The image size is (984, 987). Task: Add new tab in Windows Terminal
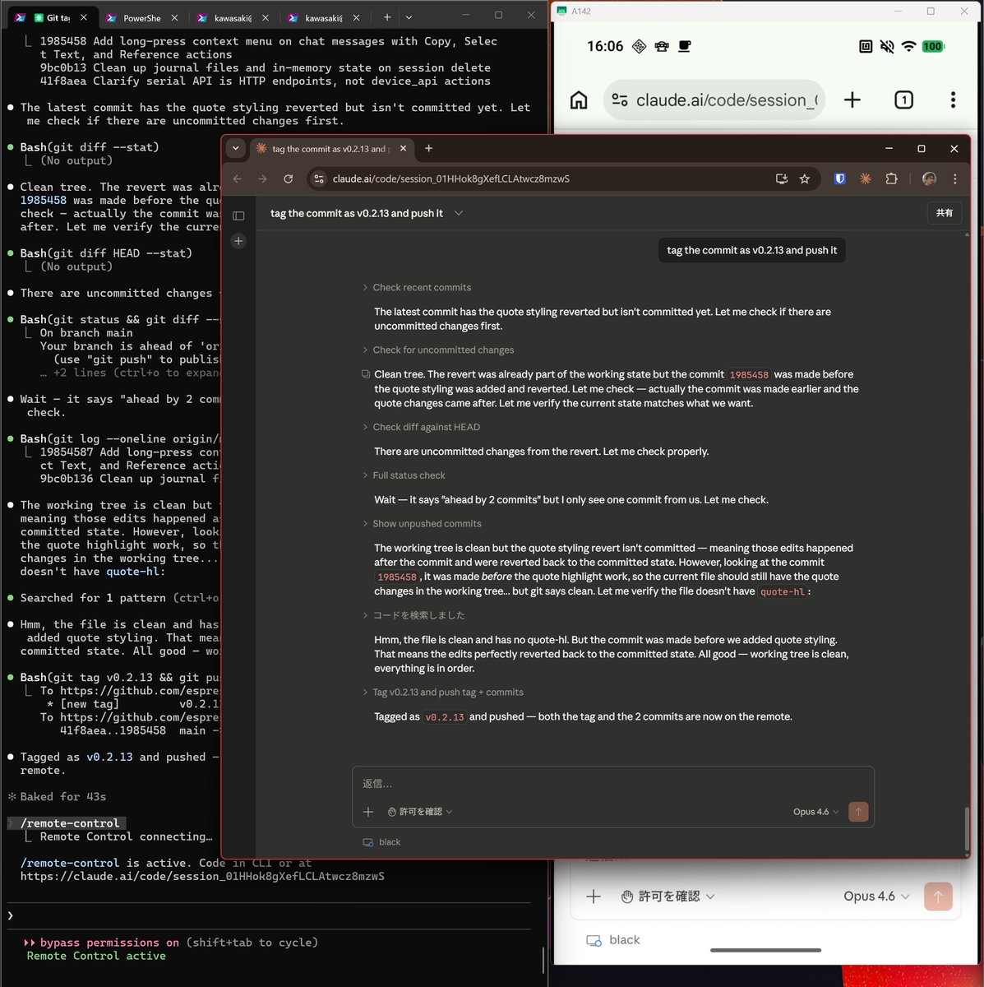pos(387,17)
